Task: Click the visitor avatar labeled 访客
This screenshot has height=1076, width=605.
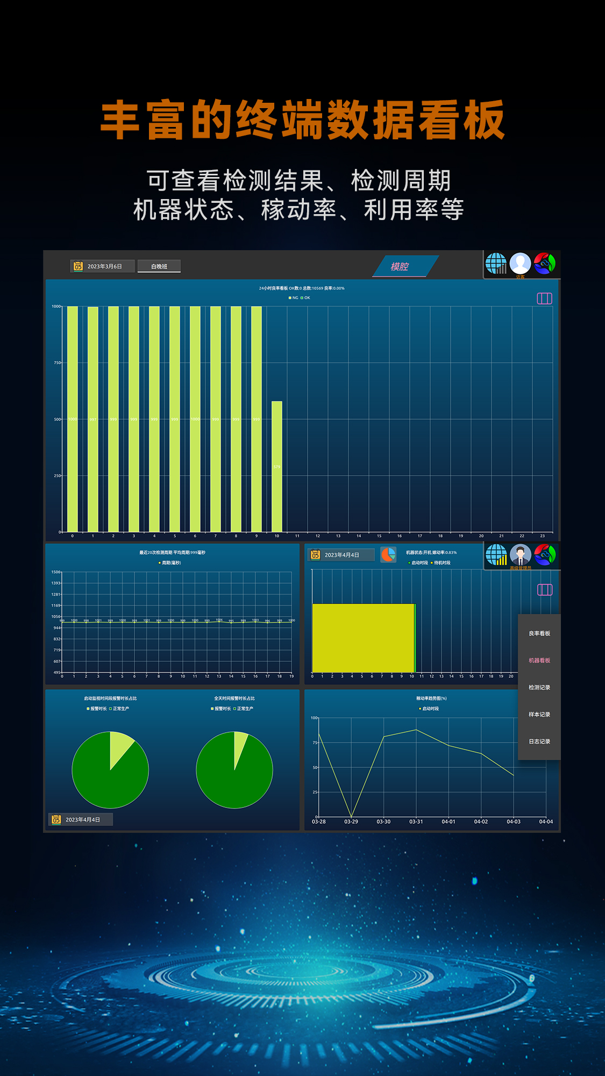Action: pyautogui.click(x=520, y=264)
